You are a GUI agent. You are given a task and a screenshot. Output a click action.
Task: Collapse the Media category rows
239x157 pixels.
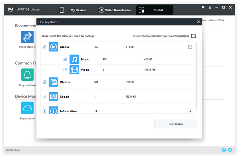pyautogui.click(x=190, y=47)
